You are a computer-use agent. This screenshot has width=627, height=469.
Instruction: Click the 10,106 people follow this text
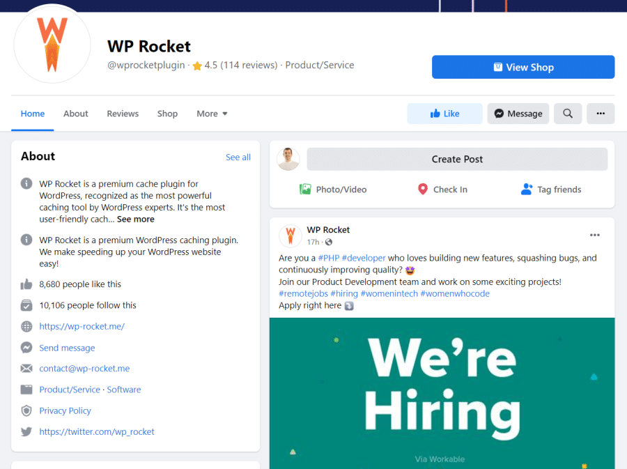pyautogui.click(x=88, y=305)
